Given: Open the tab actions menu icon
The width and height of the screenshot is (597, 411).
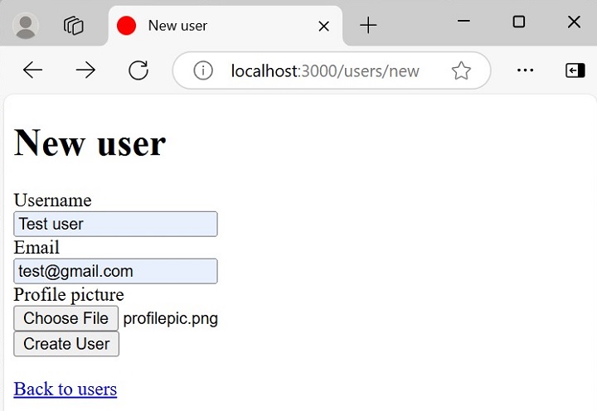Looking at the screenshot, I should 74,26.
